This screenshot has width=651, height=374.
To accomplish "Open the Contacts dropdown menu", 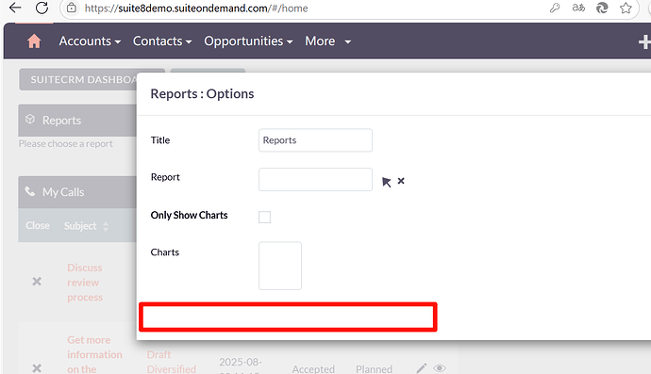I will [x=162, y=41].
